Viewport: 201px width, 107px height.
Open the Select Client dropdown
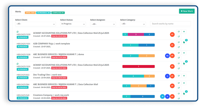tap(36, 24)
